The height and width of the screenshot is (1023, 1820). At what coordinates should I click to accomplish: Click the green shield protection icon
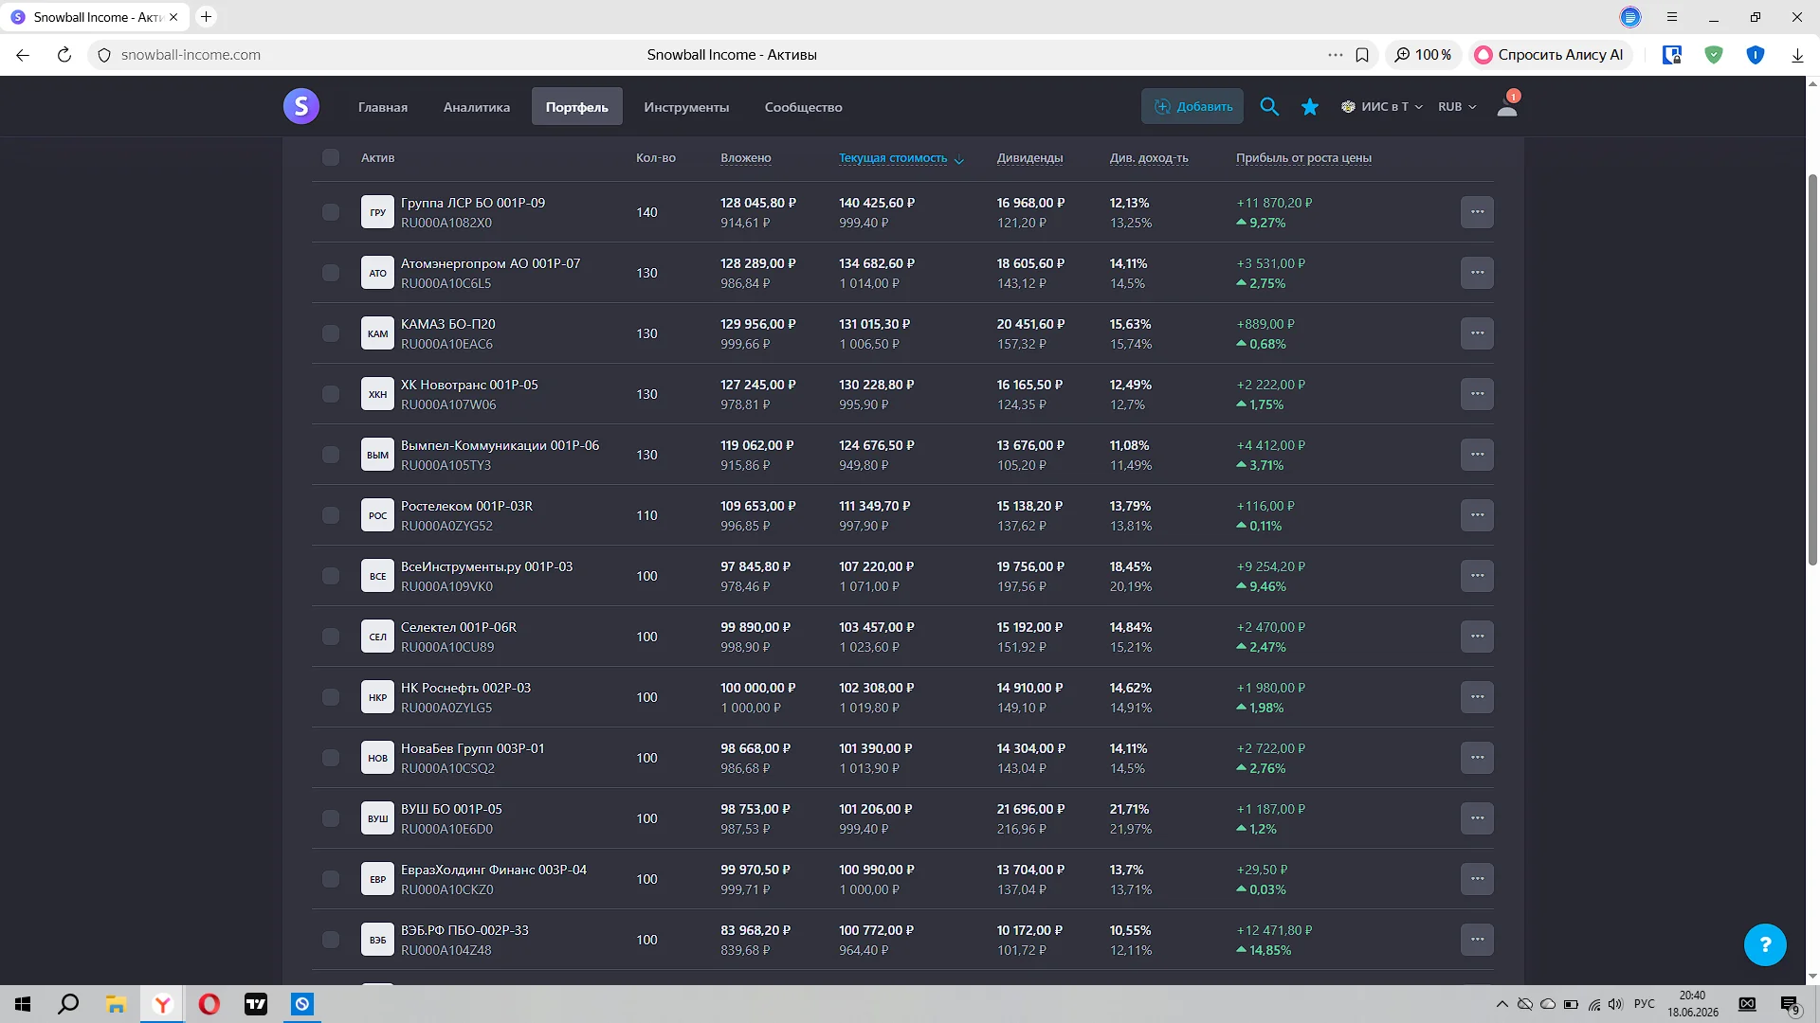1714,55
